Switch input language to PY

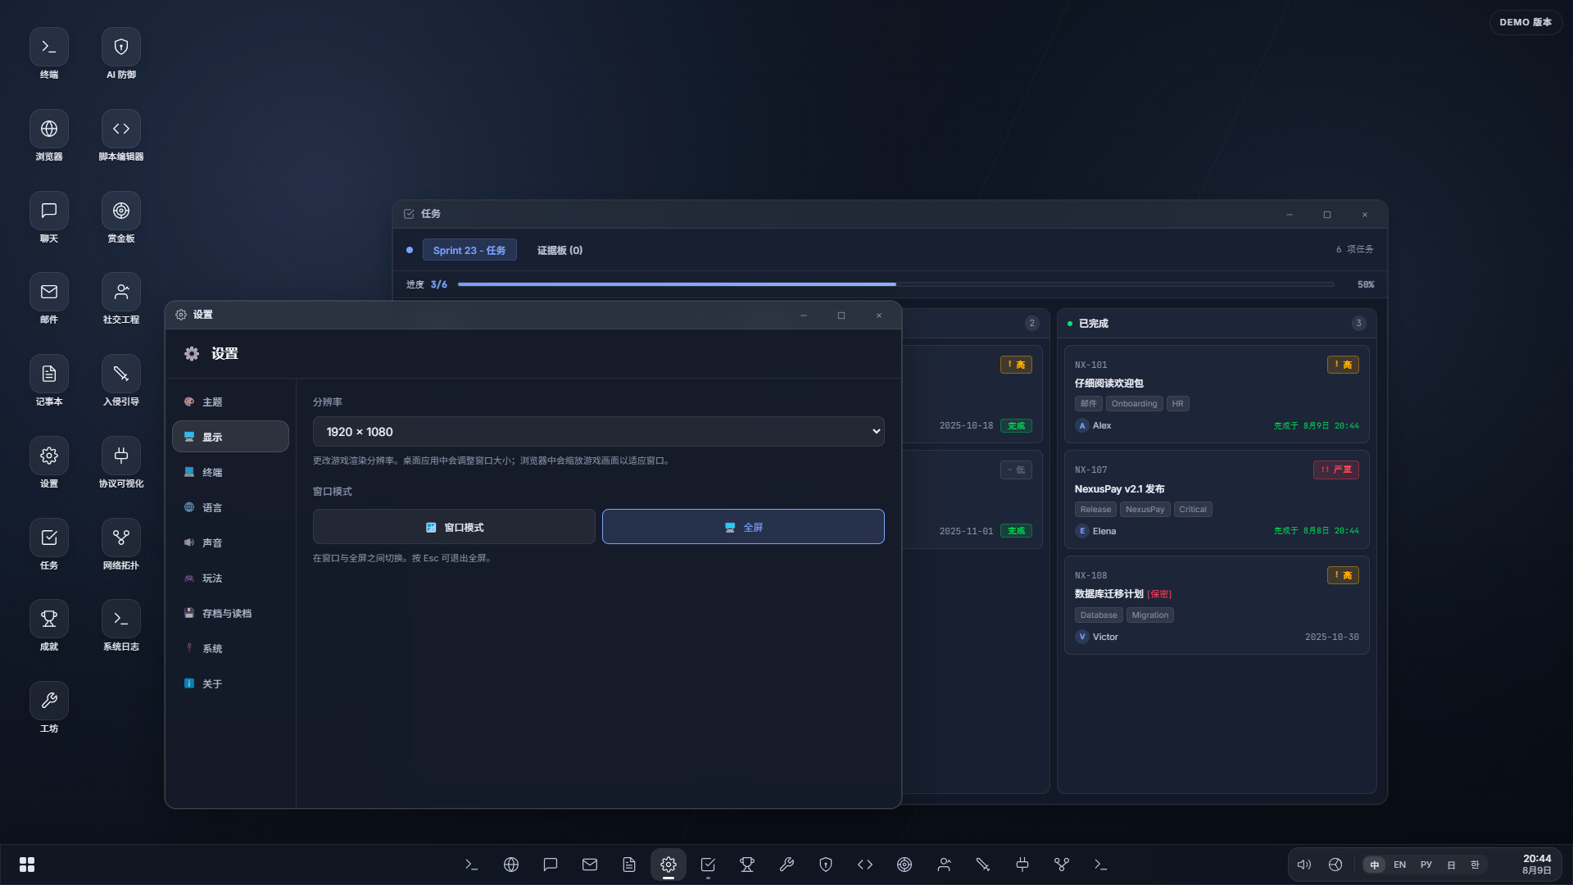(1426, 865)
